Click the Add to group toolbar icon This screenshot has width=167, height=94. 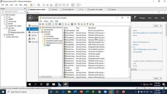[x=93, y=24]
